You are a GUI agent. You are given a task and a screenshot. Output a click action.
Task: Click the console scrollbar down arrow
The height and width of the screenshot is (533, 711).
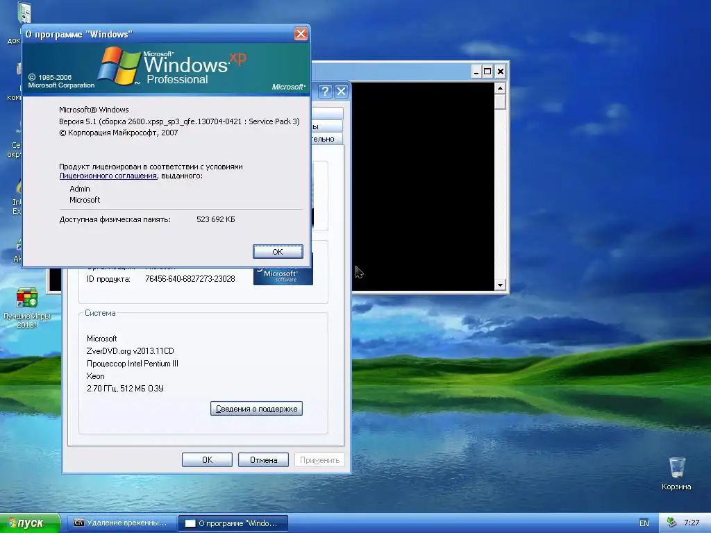coord(500,285)
